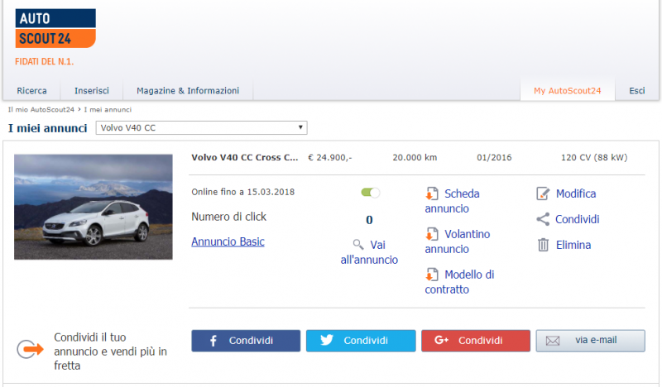Click the 20.000 km mileage value
The width and height of the screenshot is (662, 387).
[415, 157]
